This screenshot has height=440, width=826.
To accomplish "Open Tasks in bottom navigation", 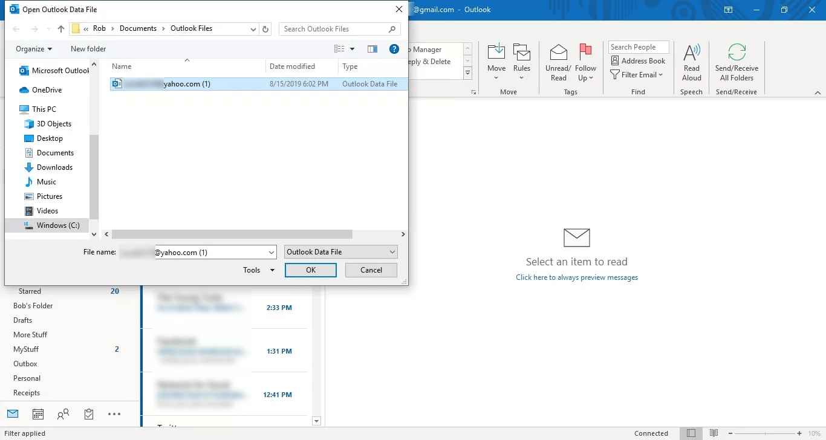I will click(x=89, y=414).
